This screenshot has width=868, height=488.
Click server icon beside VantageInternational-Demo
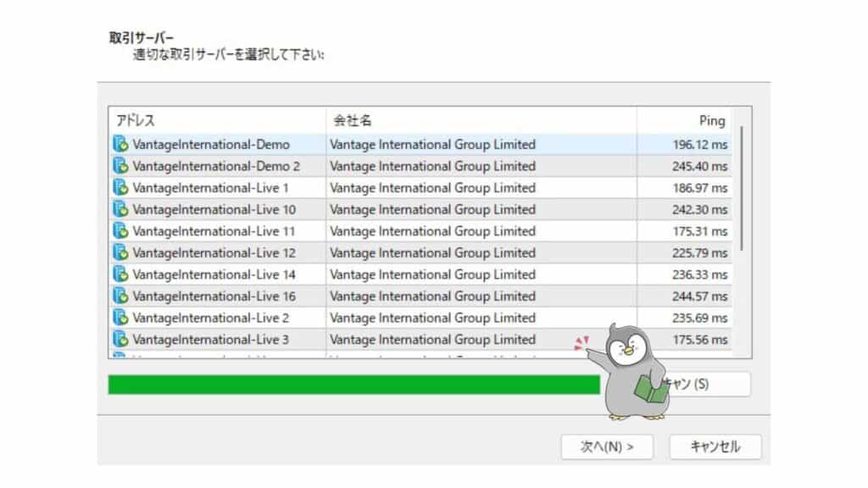[x=120, y=144]
